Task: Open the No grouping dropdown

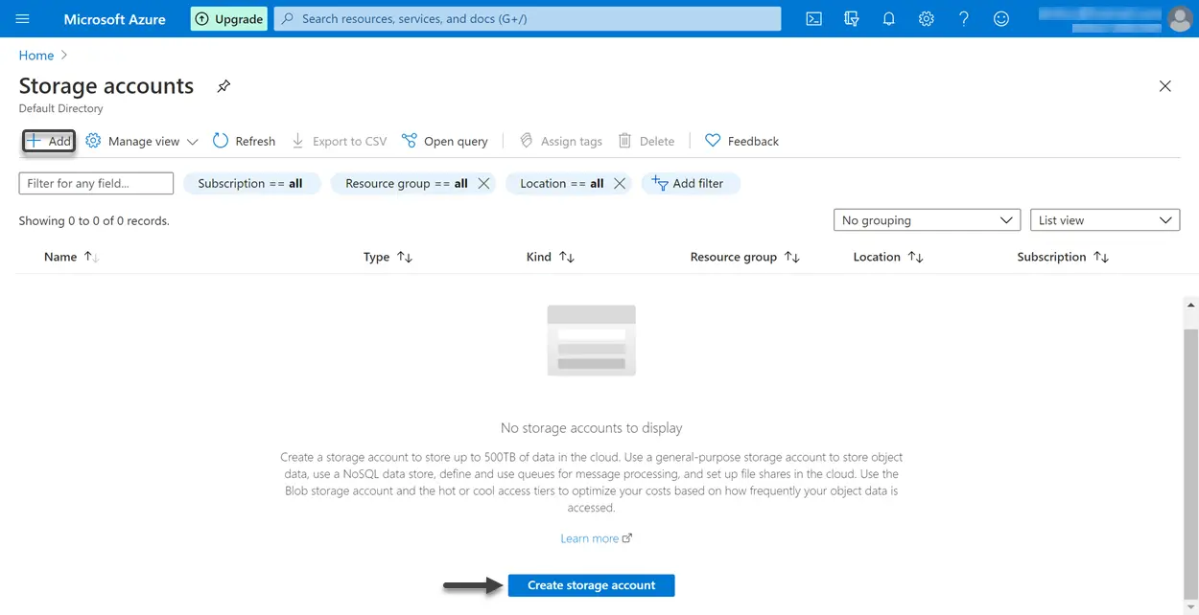Action: pyautogui.click(x=927, y=220)
